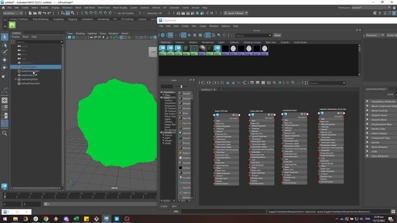
Task: Zoom graph with magnifier in node editor toolbar
Action: (274, 82)
